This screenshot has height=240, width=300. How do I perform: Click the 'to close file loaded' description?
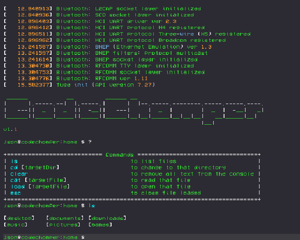point(166,193)
